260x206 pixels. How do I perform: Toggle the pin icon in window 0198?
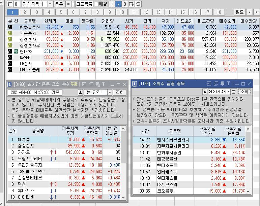point(98,84)
